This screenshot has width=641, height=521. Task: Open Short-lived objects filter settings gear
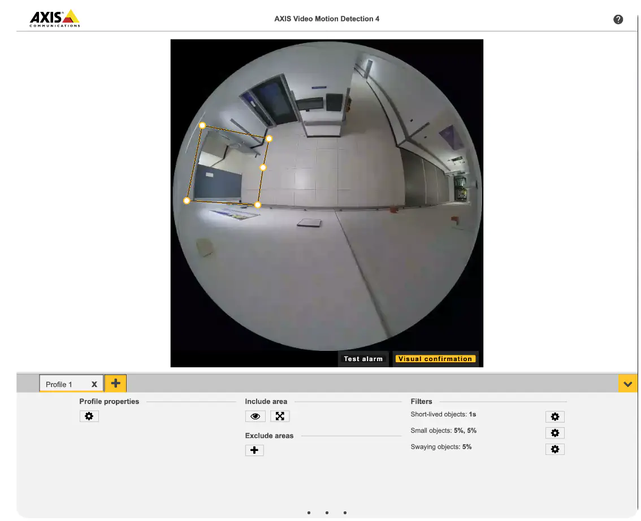tap(555, 416)
